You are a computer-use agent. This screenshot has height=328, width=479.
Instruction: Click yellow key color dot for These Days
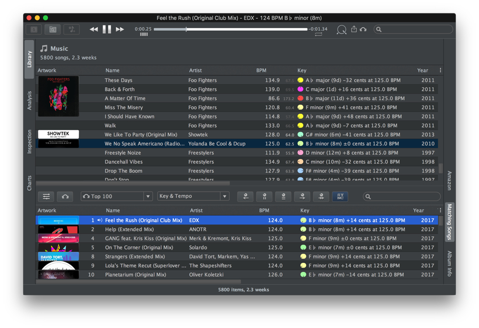[x=300, y=80]
